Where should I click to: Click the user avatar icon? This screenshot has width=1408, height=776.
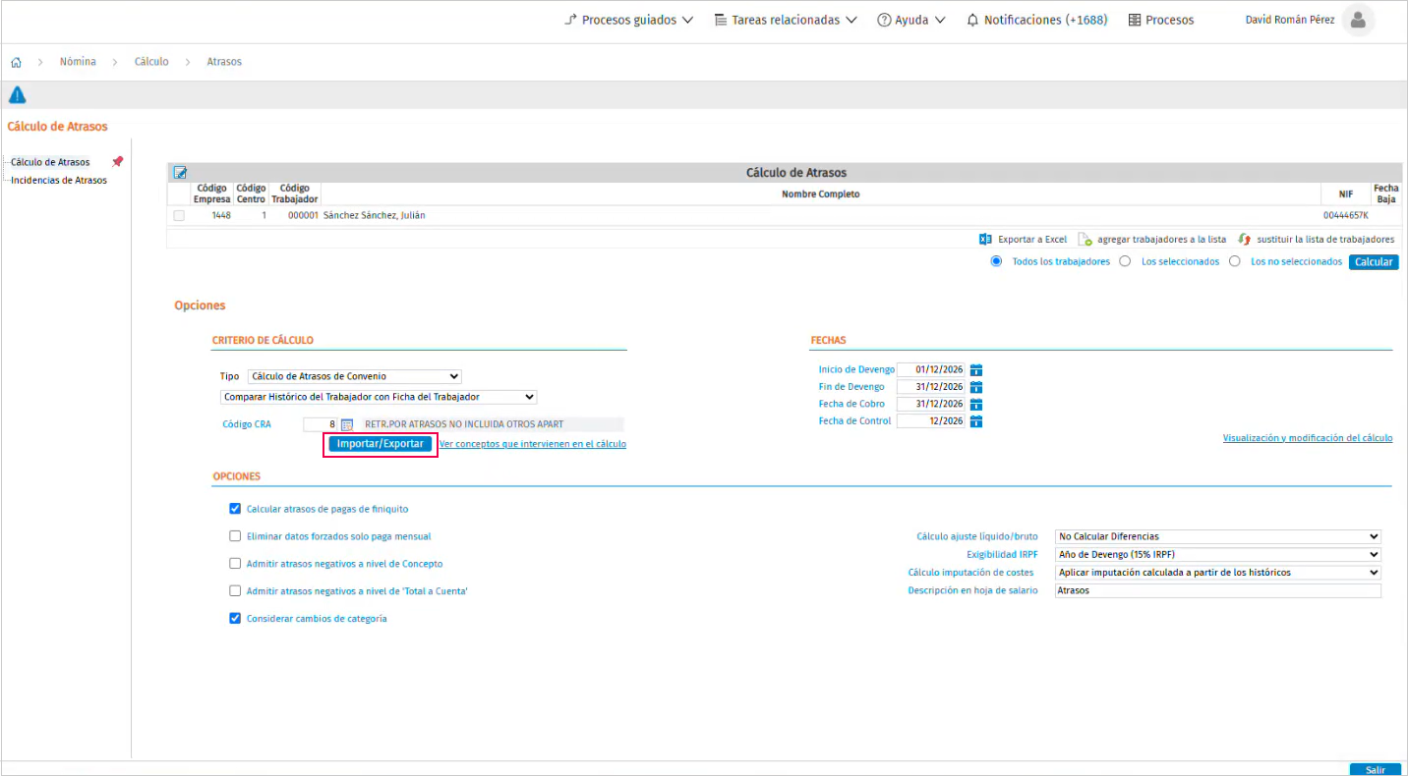click(x=1359, y=20)
